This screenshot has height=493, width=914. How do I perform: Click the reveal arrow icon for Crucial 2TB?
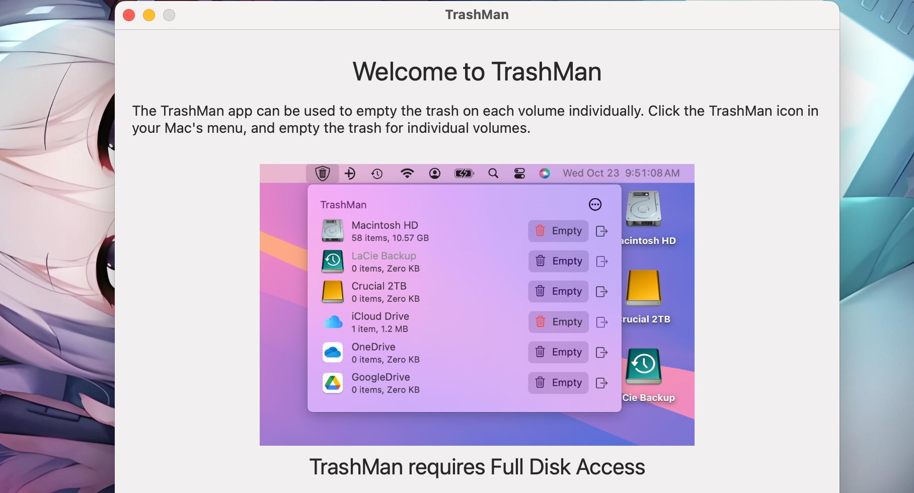pyautogui.click(x=602, y=292)
